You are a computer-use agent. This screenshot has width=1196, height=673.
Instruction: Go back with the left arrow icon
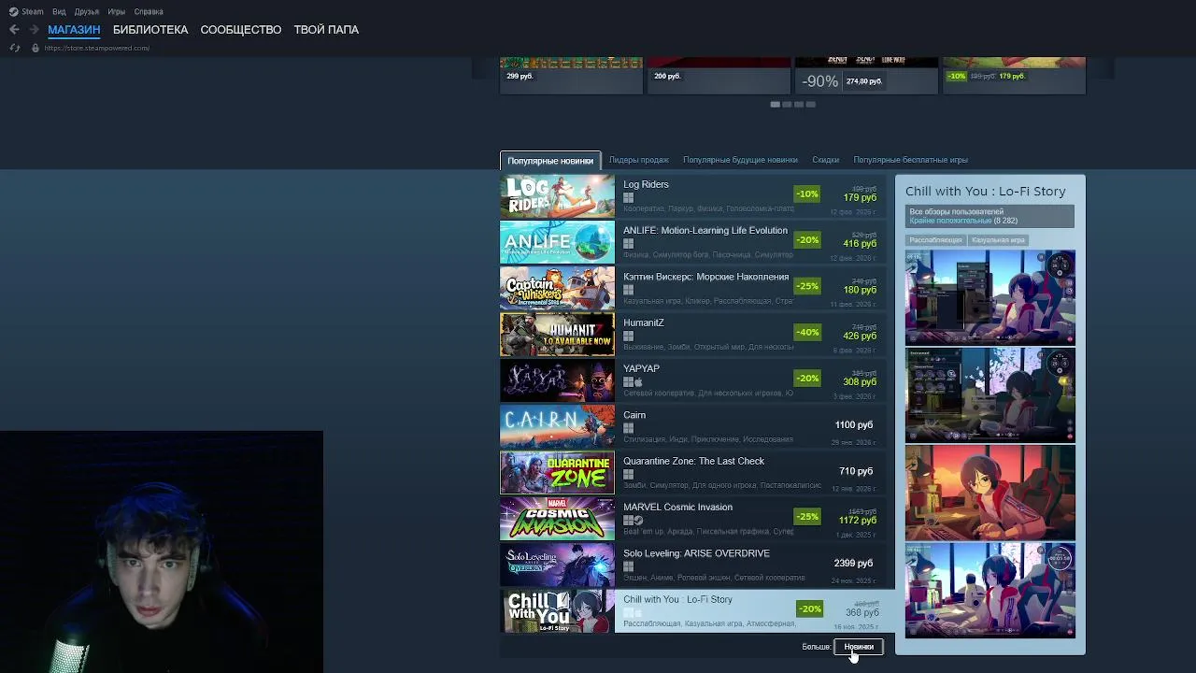(x=14, y=29)
